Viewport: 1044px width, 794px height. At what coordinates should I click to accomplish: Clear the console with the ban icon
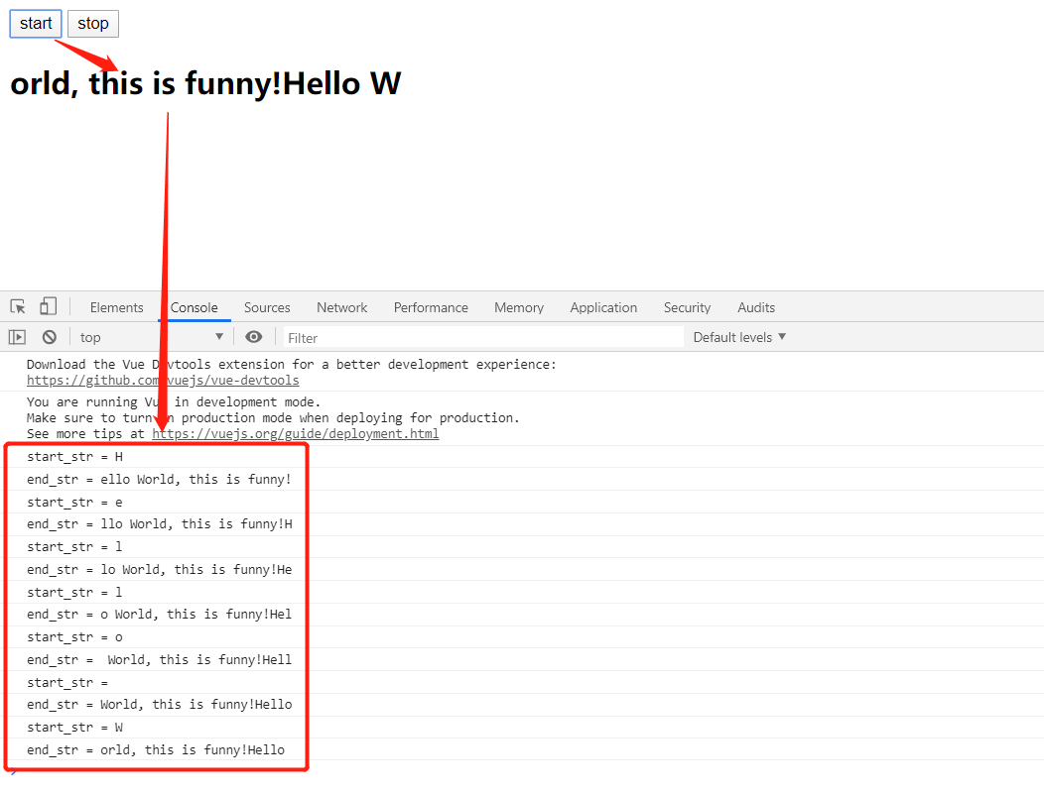tap(50, 337)
